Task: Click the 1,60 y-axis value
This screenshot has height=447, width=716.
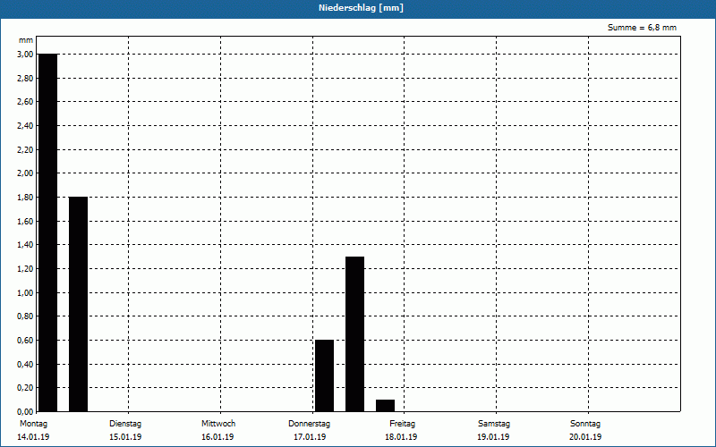Action: 25,221
